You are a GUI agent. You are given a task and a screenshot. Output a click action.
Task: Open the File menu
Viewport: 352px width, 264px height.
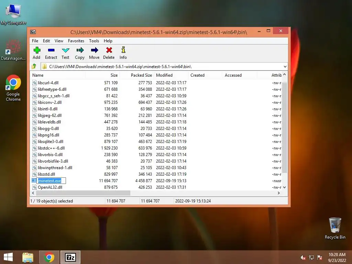pyautogui.click(x=35, y=41)
